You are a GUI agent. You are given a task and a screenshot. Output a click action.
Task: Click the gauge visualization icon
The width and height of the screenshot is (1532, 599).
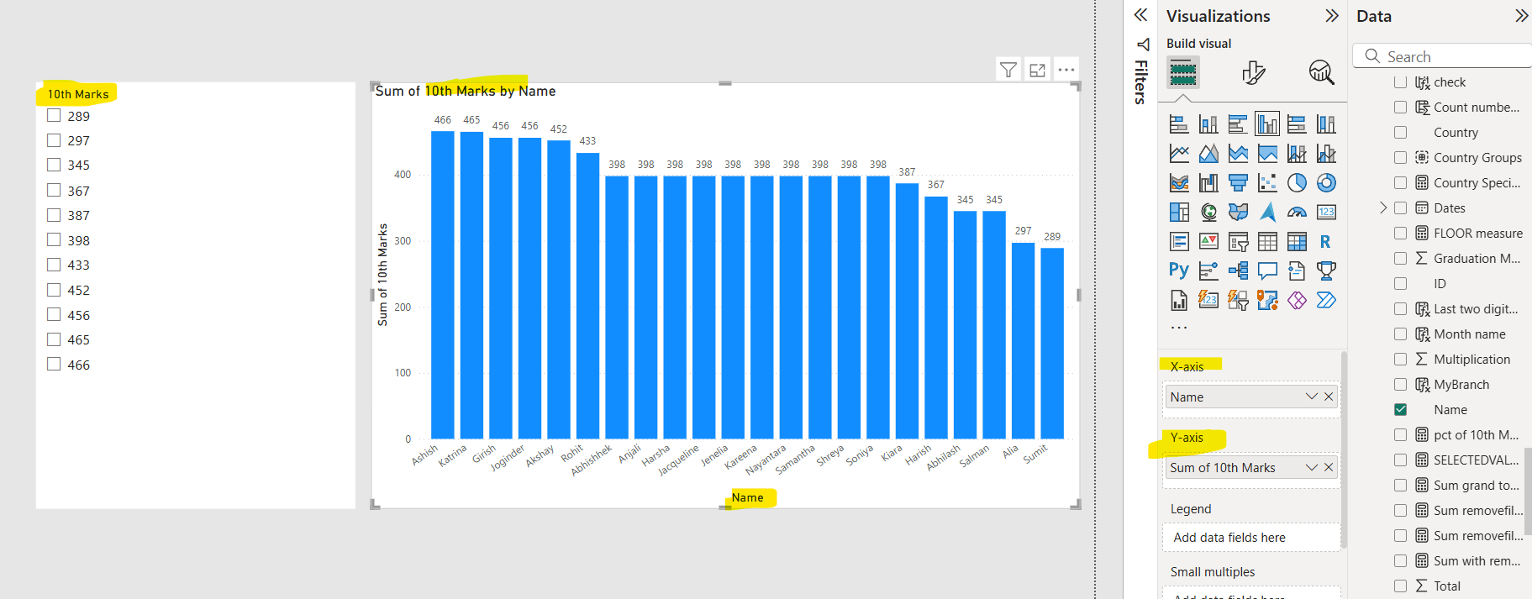(1297, 213)
